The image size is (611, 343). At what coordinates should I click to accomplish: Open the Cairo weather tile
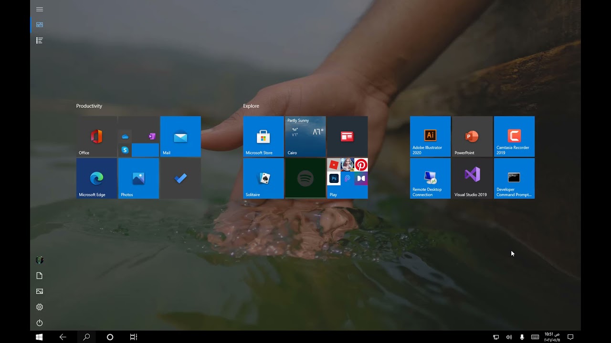coord(305,136)
